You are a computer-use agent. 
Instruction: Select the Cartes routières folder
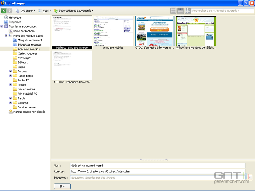[x=25, y=53]
